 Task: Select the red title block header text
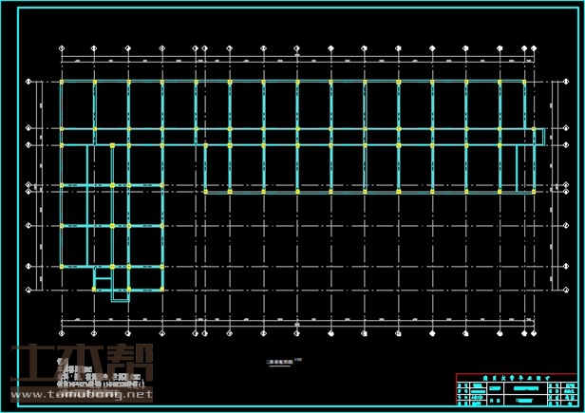(519, 377)
